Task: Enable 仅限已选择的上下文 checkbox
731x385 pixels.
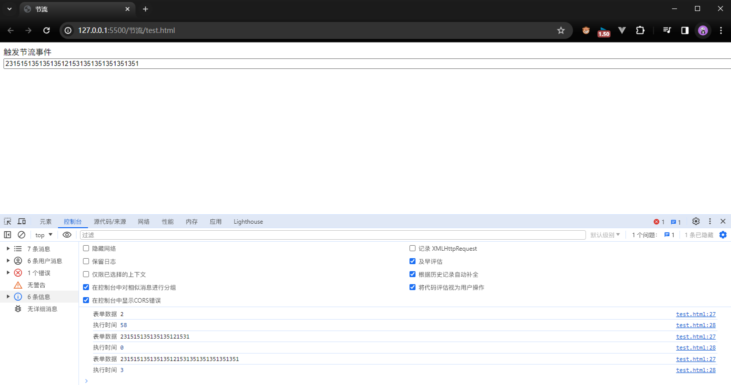Action: [86, 274]
